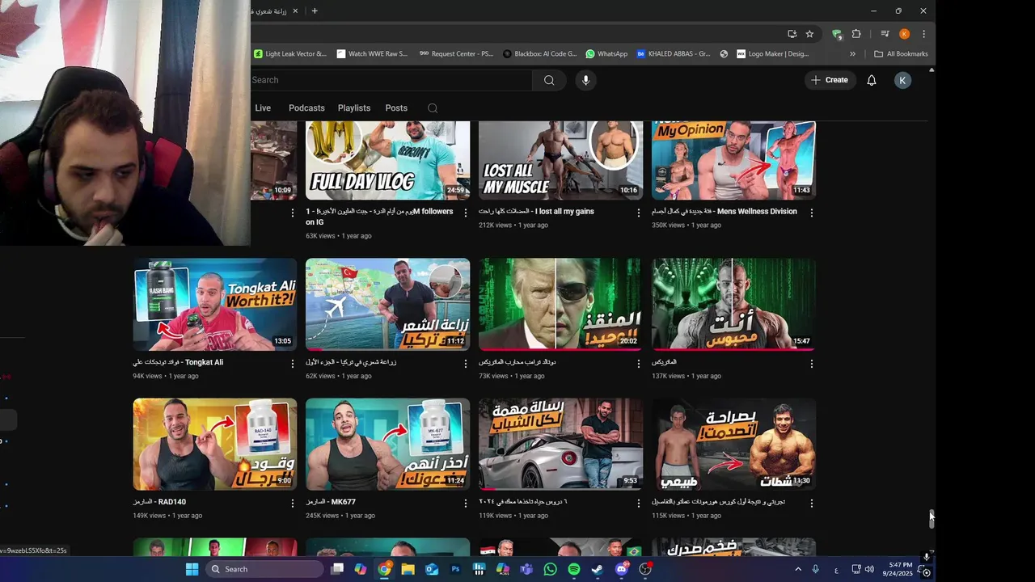Open MK-677 bottle video thumbnail
Viewport: 1035px width, 582px height.
387,444
